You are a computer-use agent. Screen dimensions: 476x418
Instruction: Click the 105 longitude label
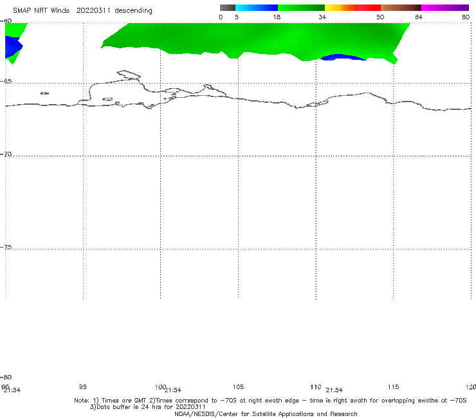238,386
